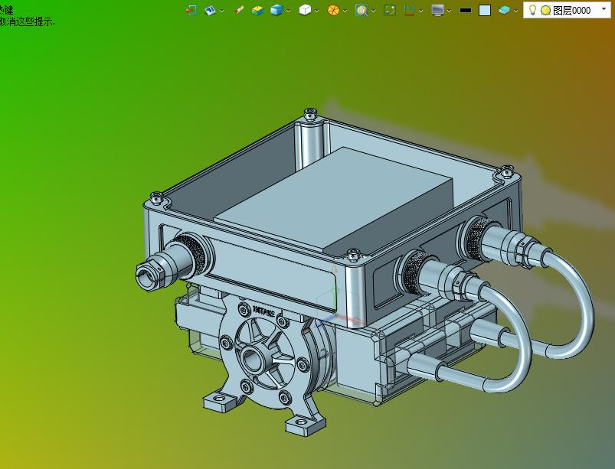The width and height of the screenshot is (615, 469).
Task: Open dropdown beside teal layers icon
Action: (515, 11)
